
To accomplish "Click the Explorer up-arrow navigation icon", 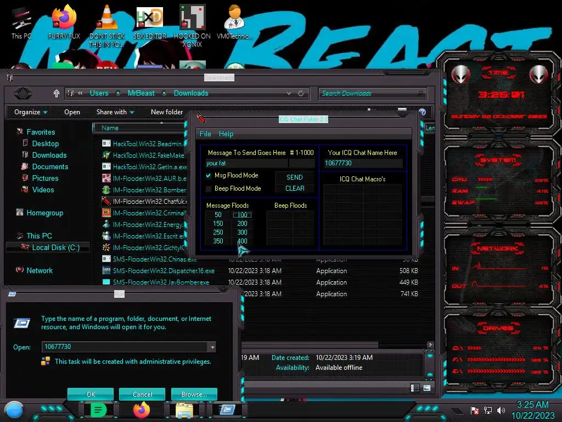I will tap(57, 93).
